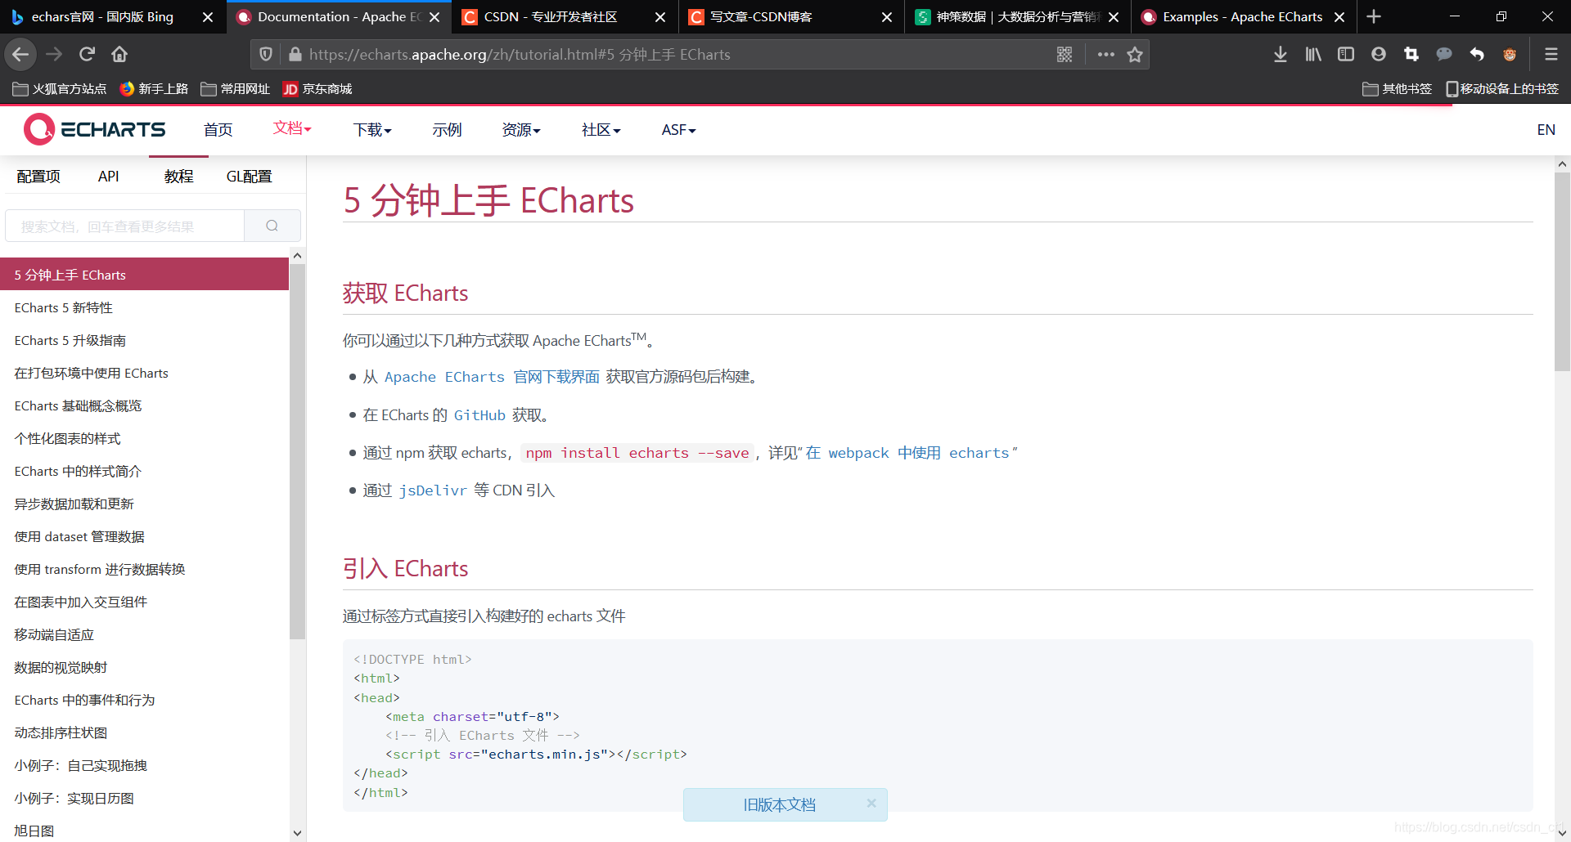
Task: Open the 新手上路 Firefox bookmark
Action: (154, 88)
